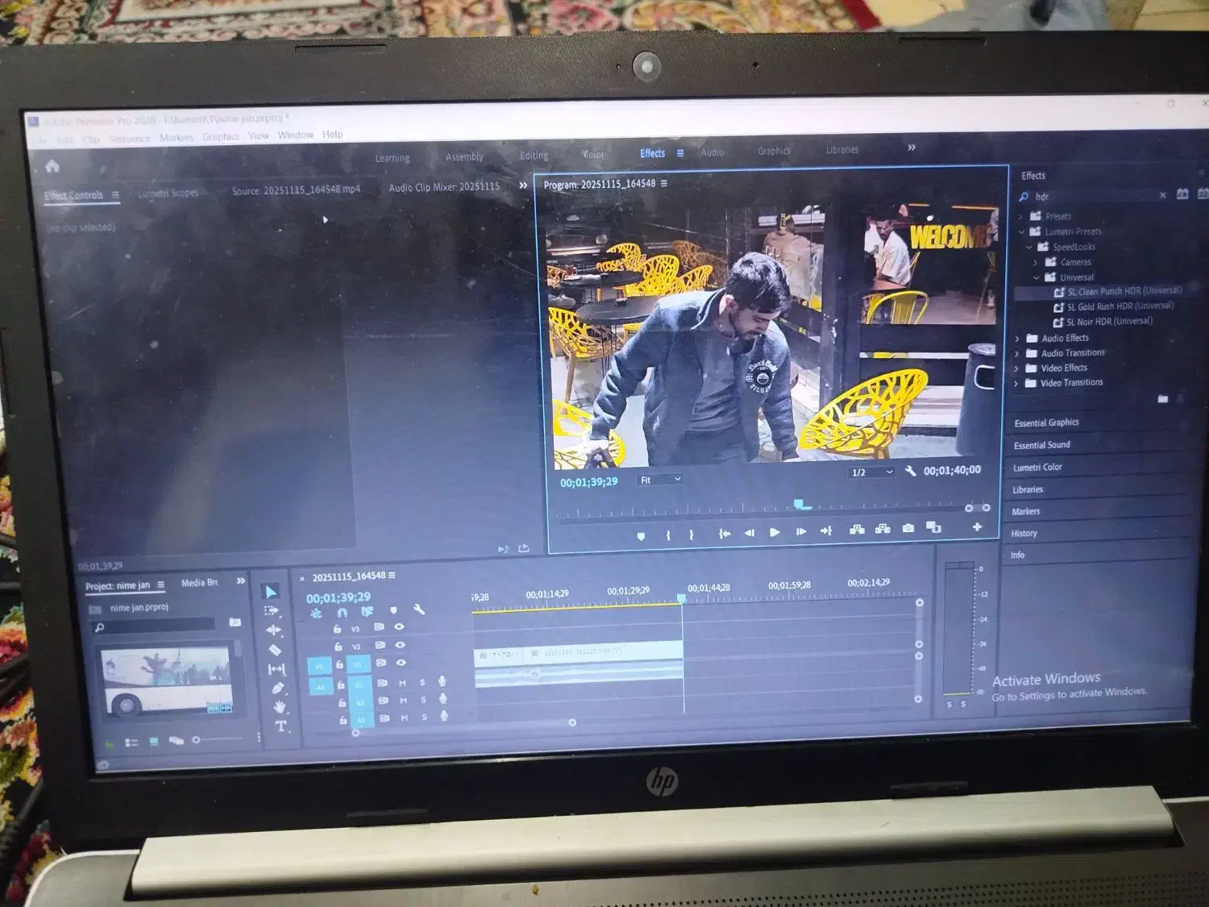Open the 1/2 playback resolution dropdown
This screenshot has height=907, width=1209.
871,472
